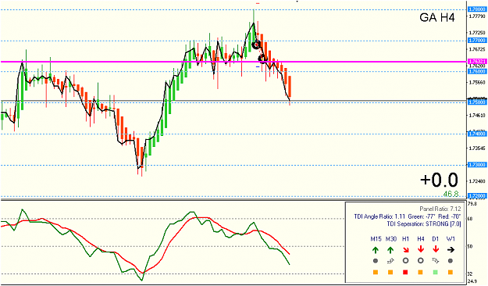Click the D1 red down arrow
Image resolution: width=488 pixels, height=286 pixels.
(x=436, y=249)
